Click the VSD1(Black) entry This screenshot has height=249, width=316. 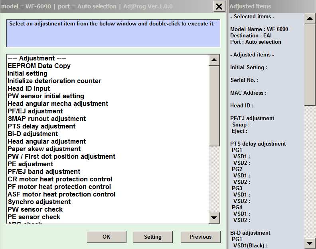tap(250, 245)
